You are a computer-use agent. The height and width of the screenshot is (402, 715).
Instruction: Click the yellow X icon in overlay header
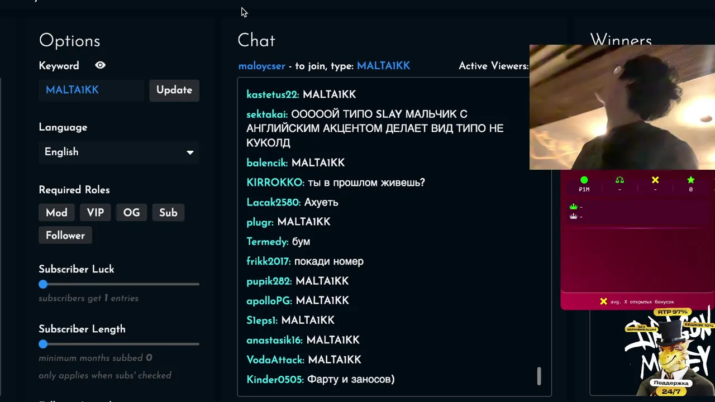pyautogui.click(x=655, y=180)
